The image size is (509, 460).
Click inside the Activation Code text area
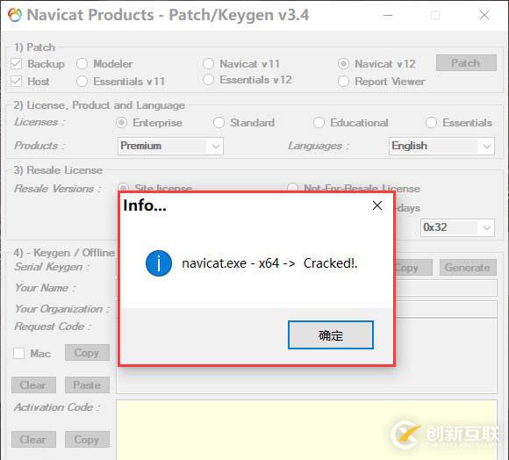(x=306, y=430)
